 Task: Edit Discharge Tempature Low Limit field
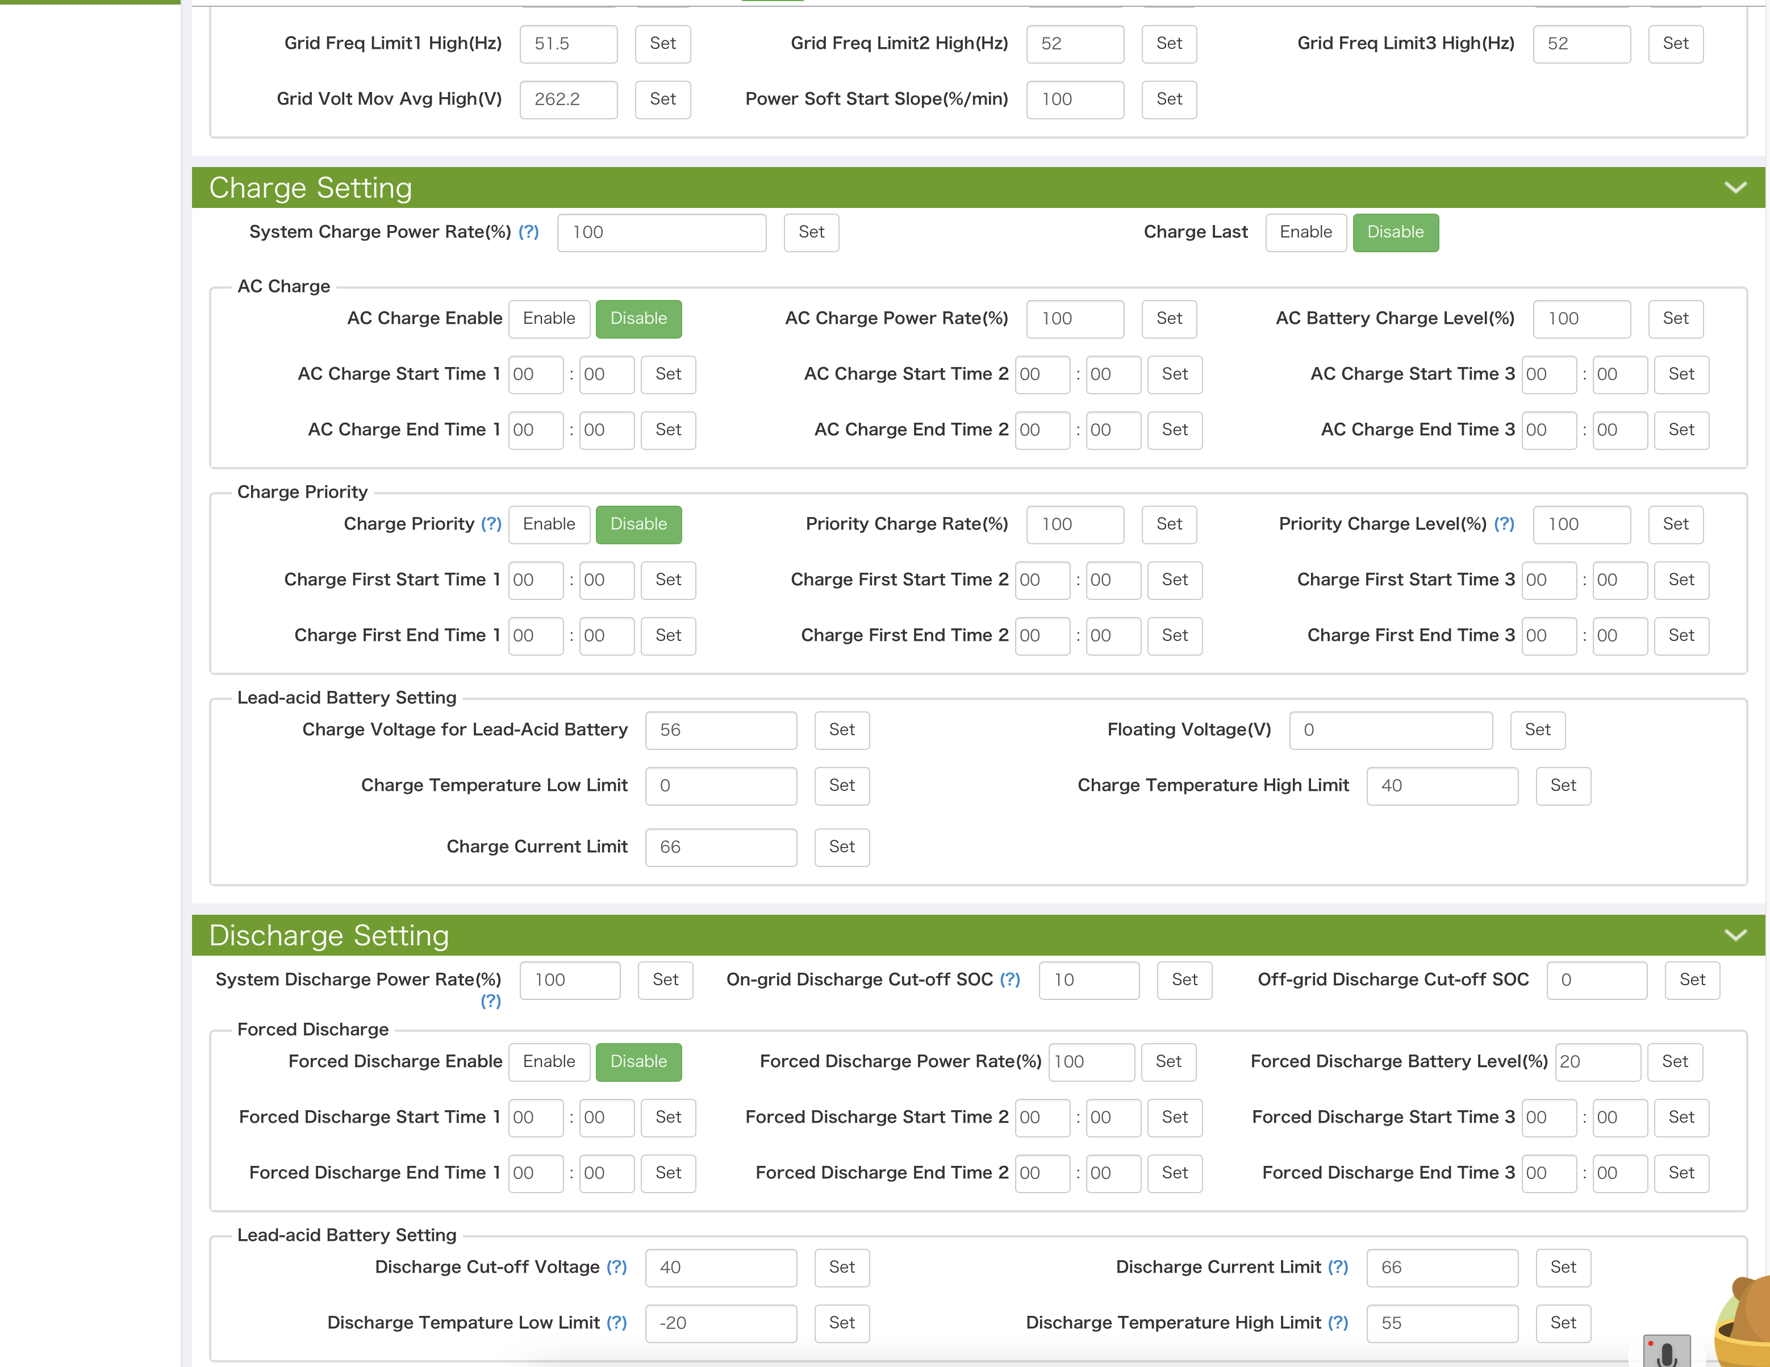pos(721,1323)
